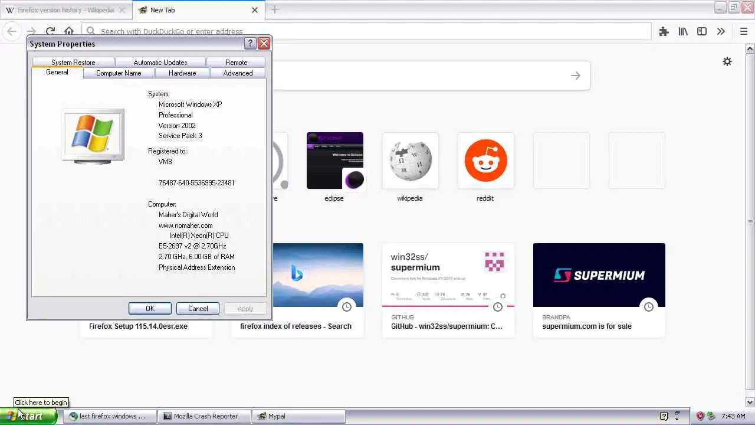
Task: Open the Library bookshelf icon
Action: click(683, 32)
